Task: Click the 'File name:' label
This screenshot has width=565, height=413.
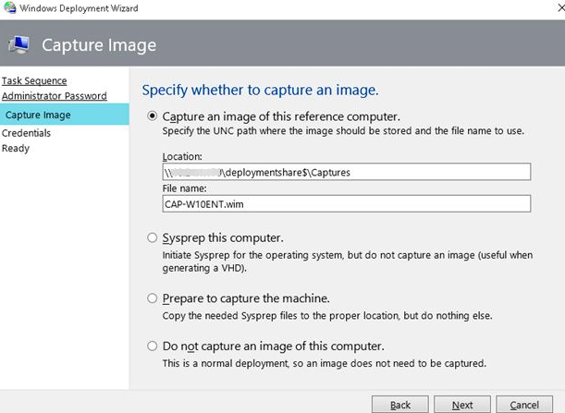Action: [185, 188]
